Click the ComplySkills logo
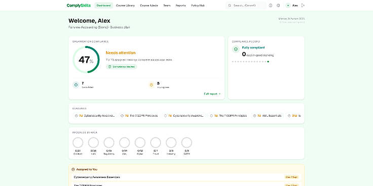This screenshot has height=186, width=373. (x=79, y=6)
